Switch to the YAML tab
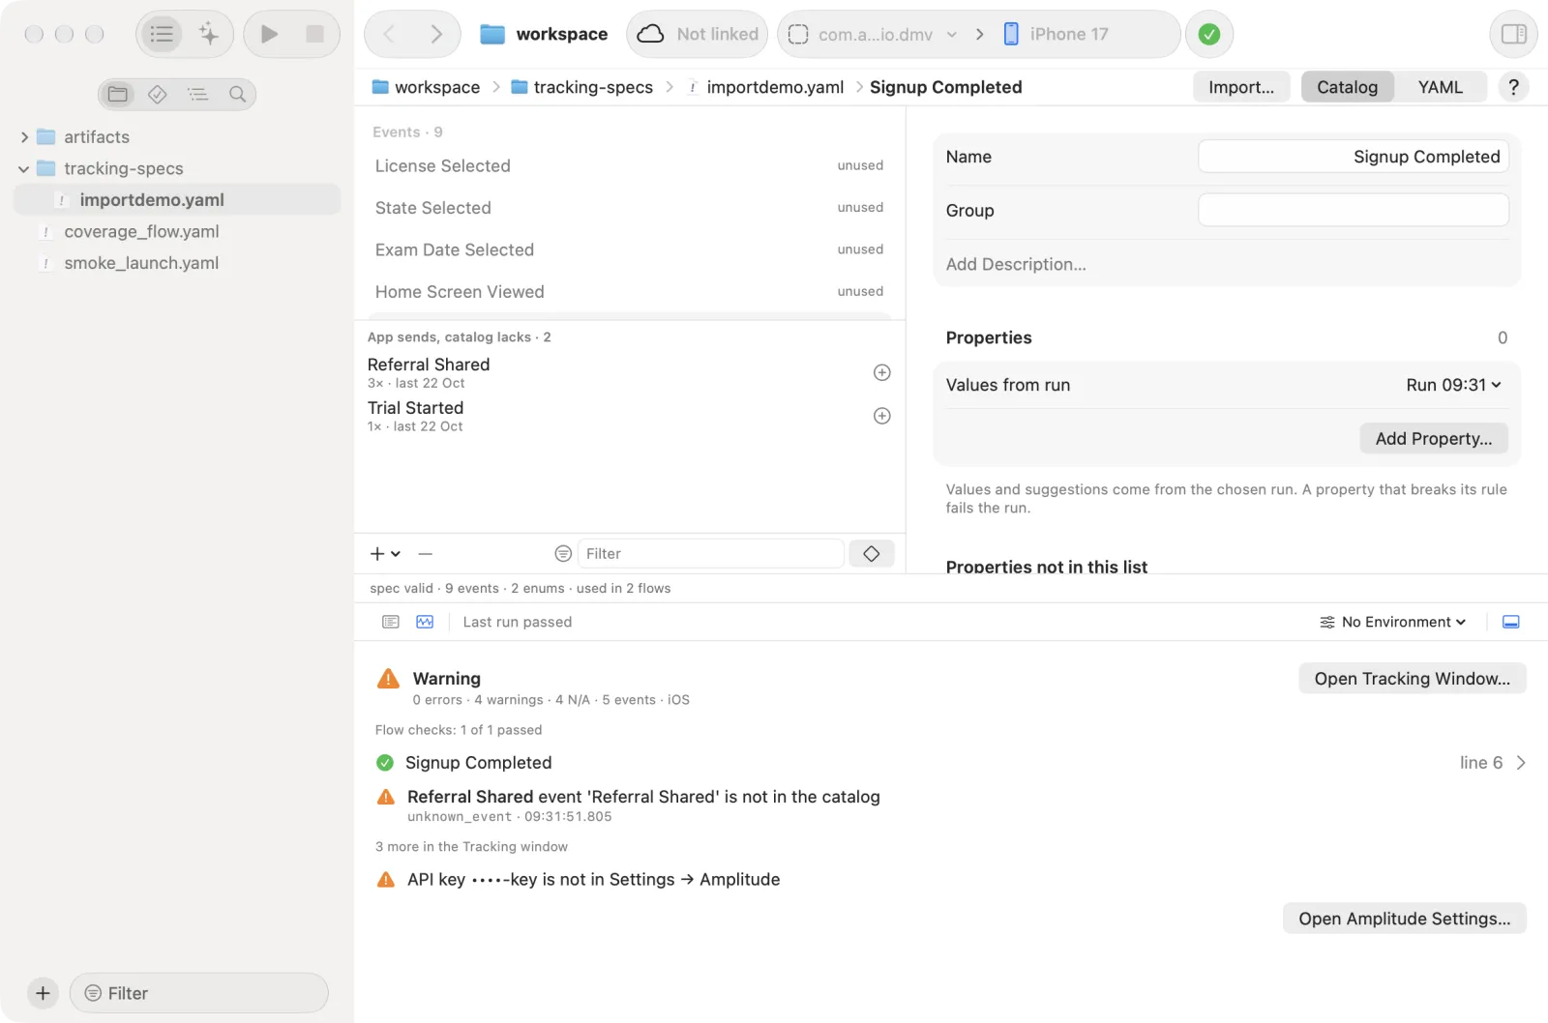Screen dimensions: 1548x1023 pyautogui.click(x=1440, y=87)
